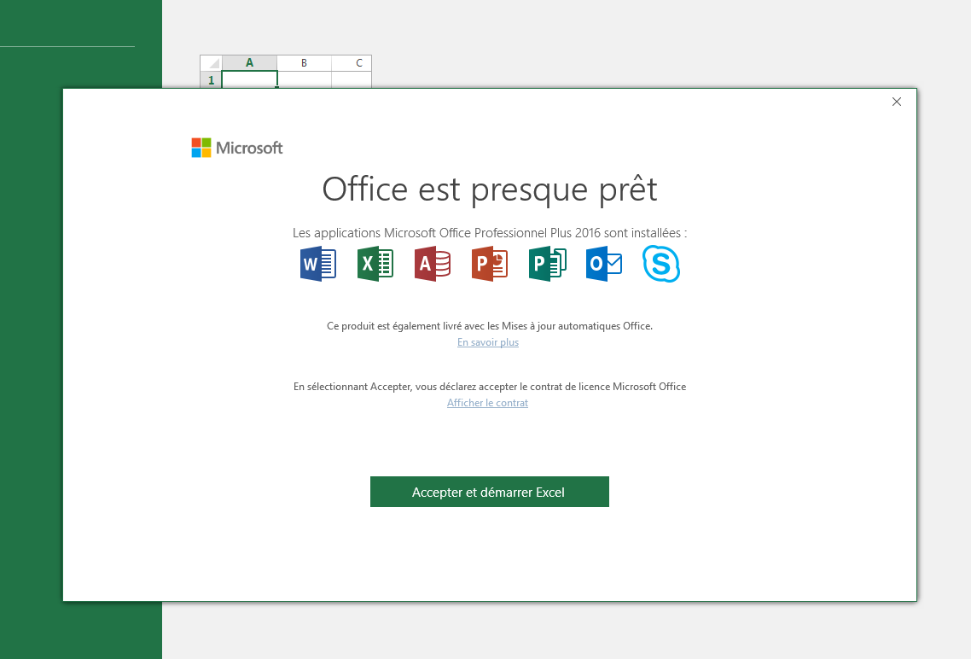Click the Access application icon
This screenshot has width=971, height=659.
pyautogui.click(x=433, y=264)
